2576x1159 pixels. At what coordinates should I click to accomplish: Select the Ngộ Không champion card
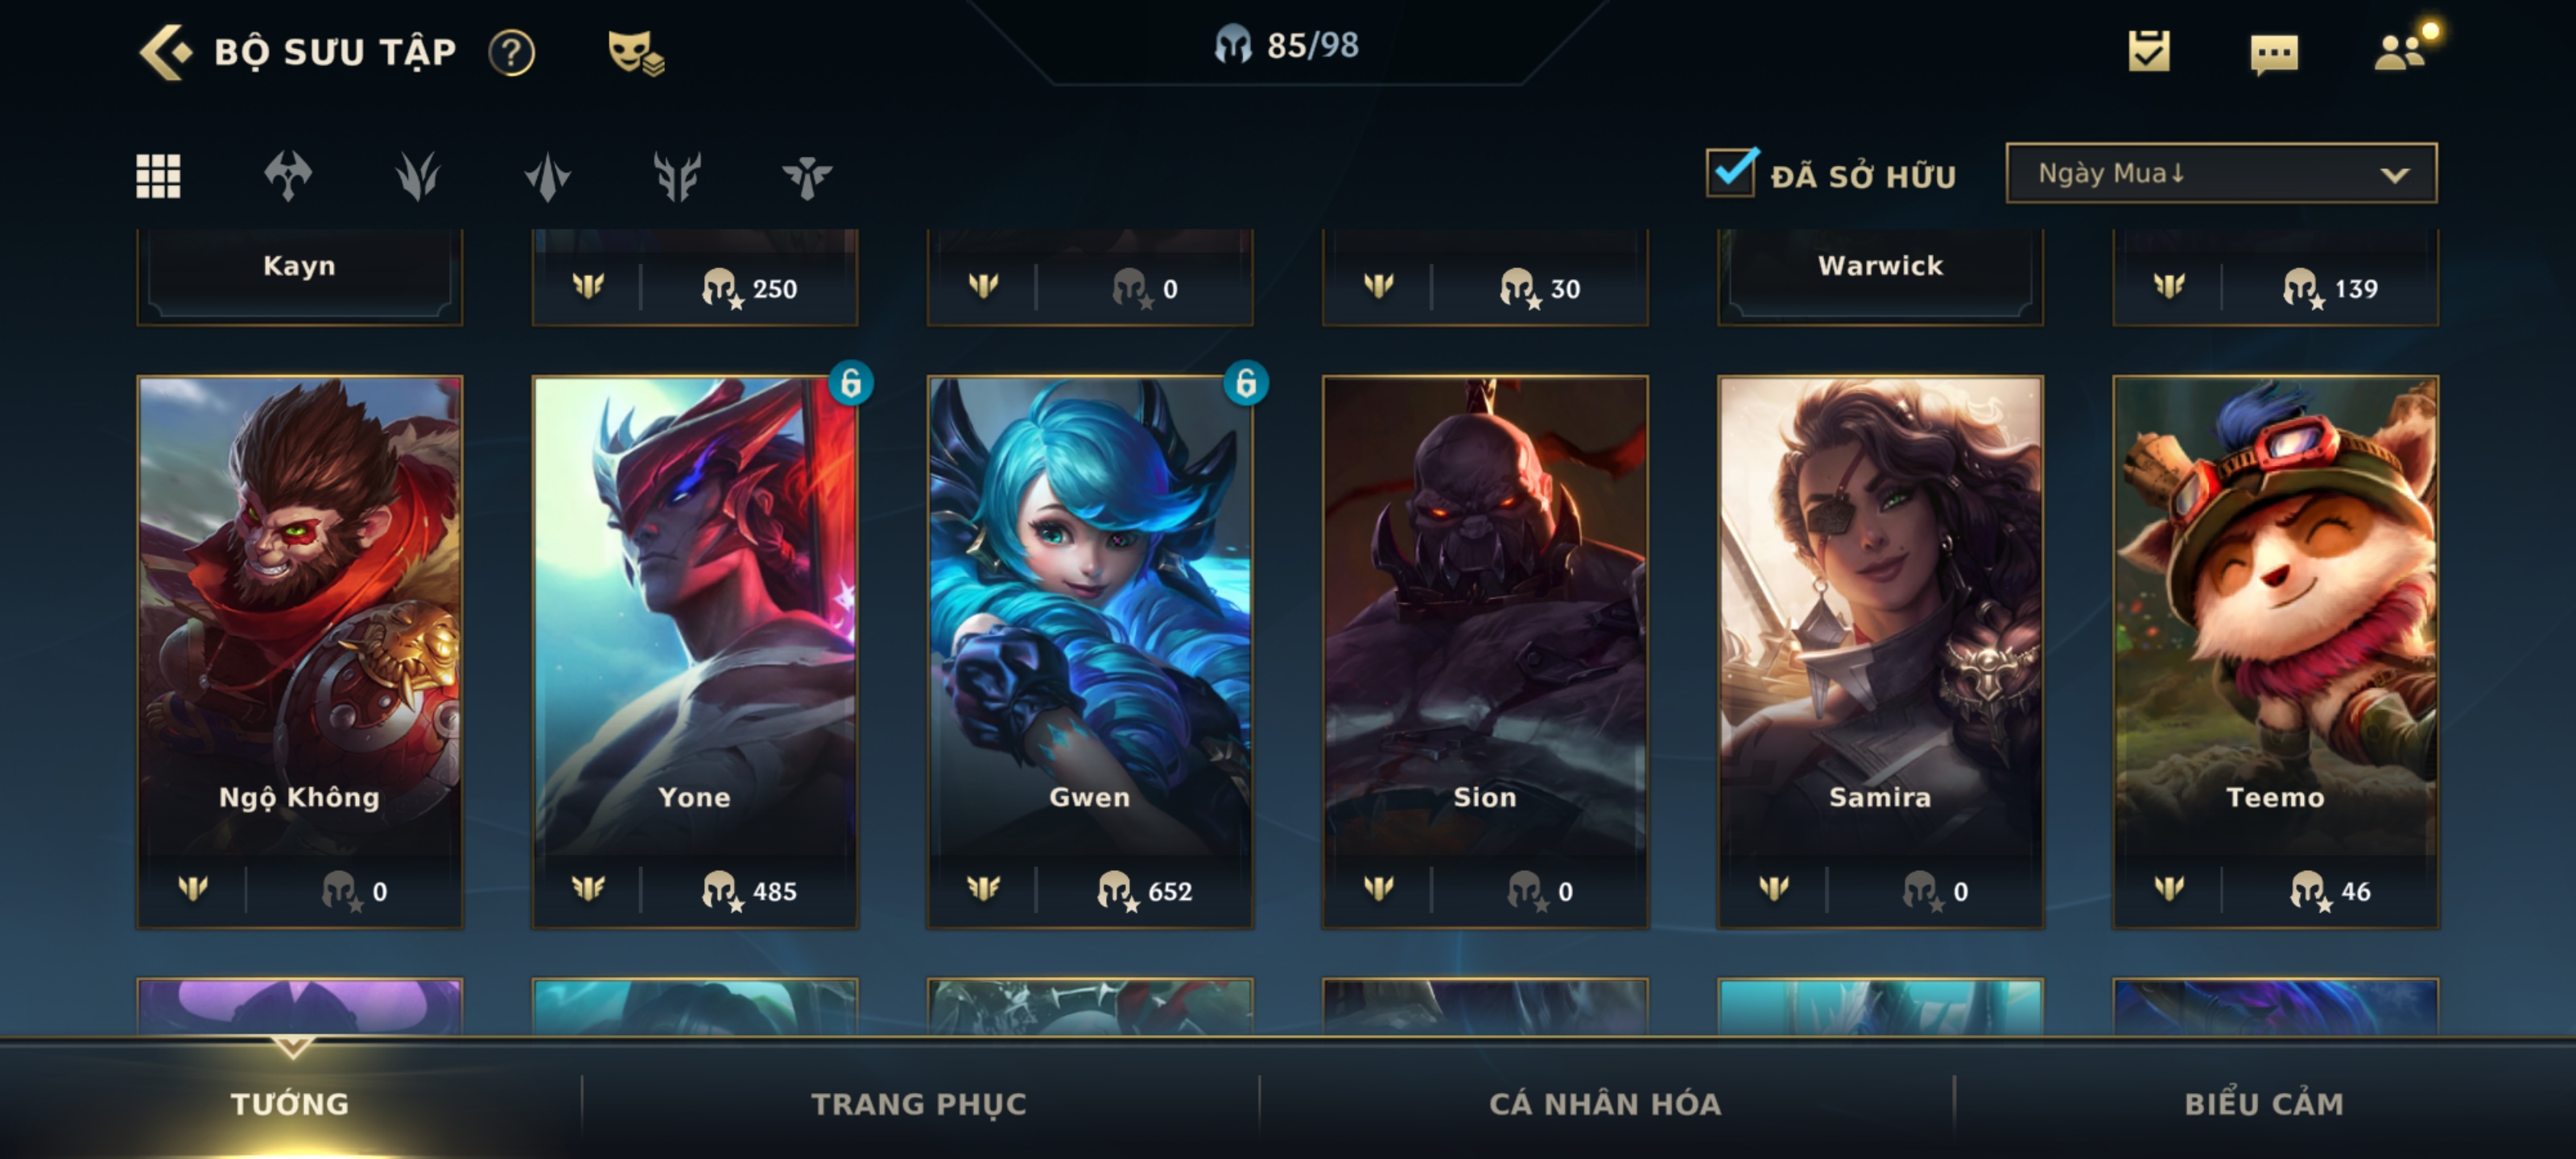(299, 652)
